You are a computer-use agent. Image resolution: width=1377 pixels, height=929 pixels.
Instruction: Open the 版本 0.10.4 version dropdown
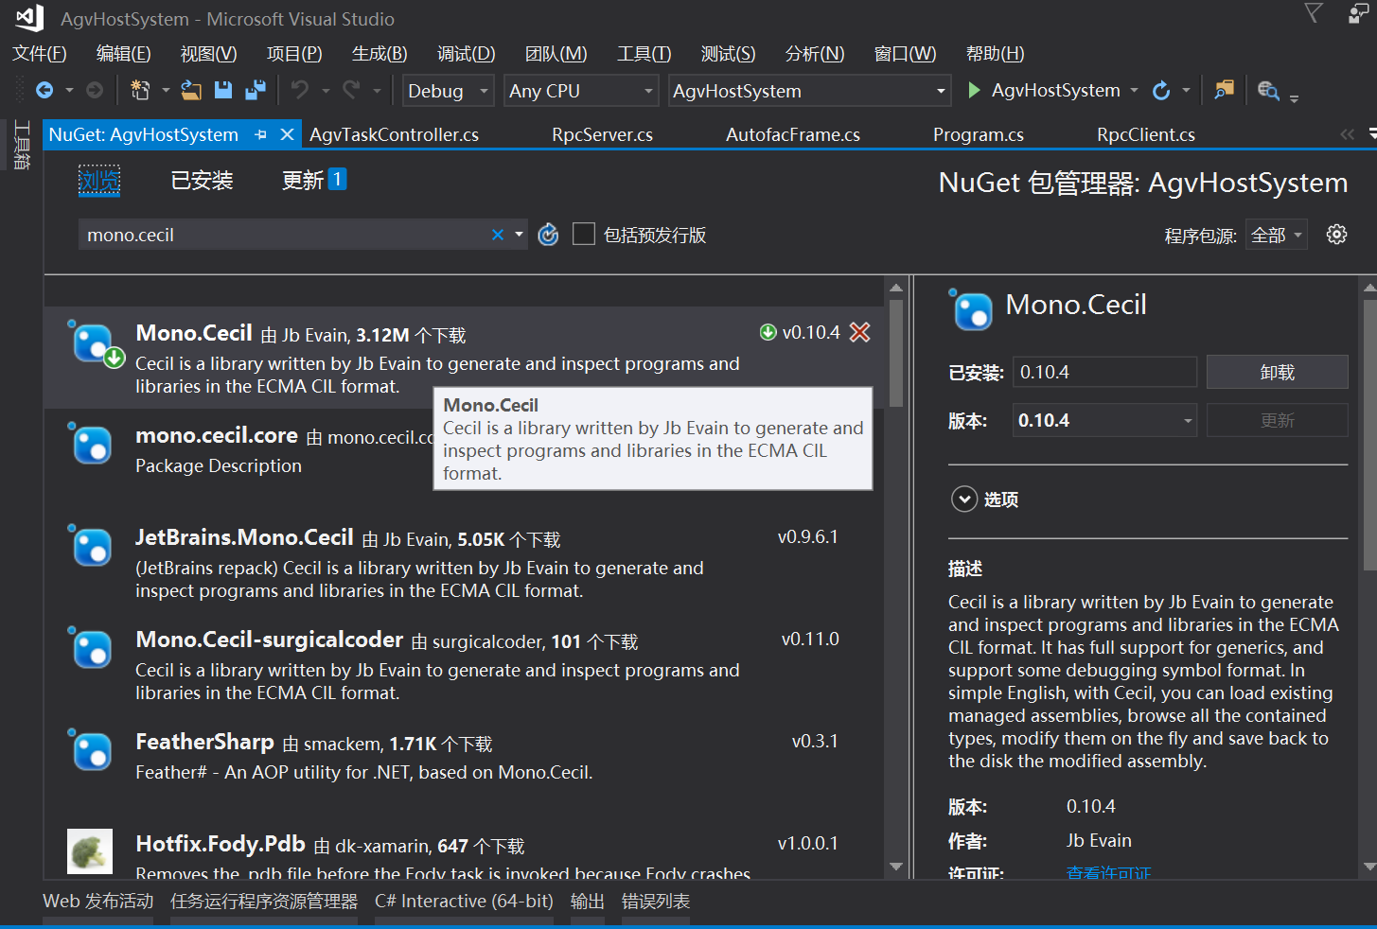click(x=1104, y=420)
